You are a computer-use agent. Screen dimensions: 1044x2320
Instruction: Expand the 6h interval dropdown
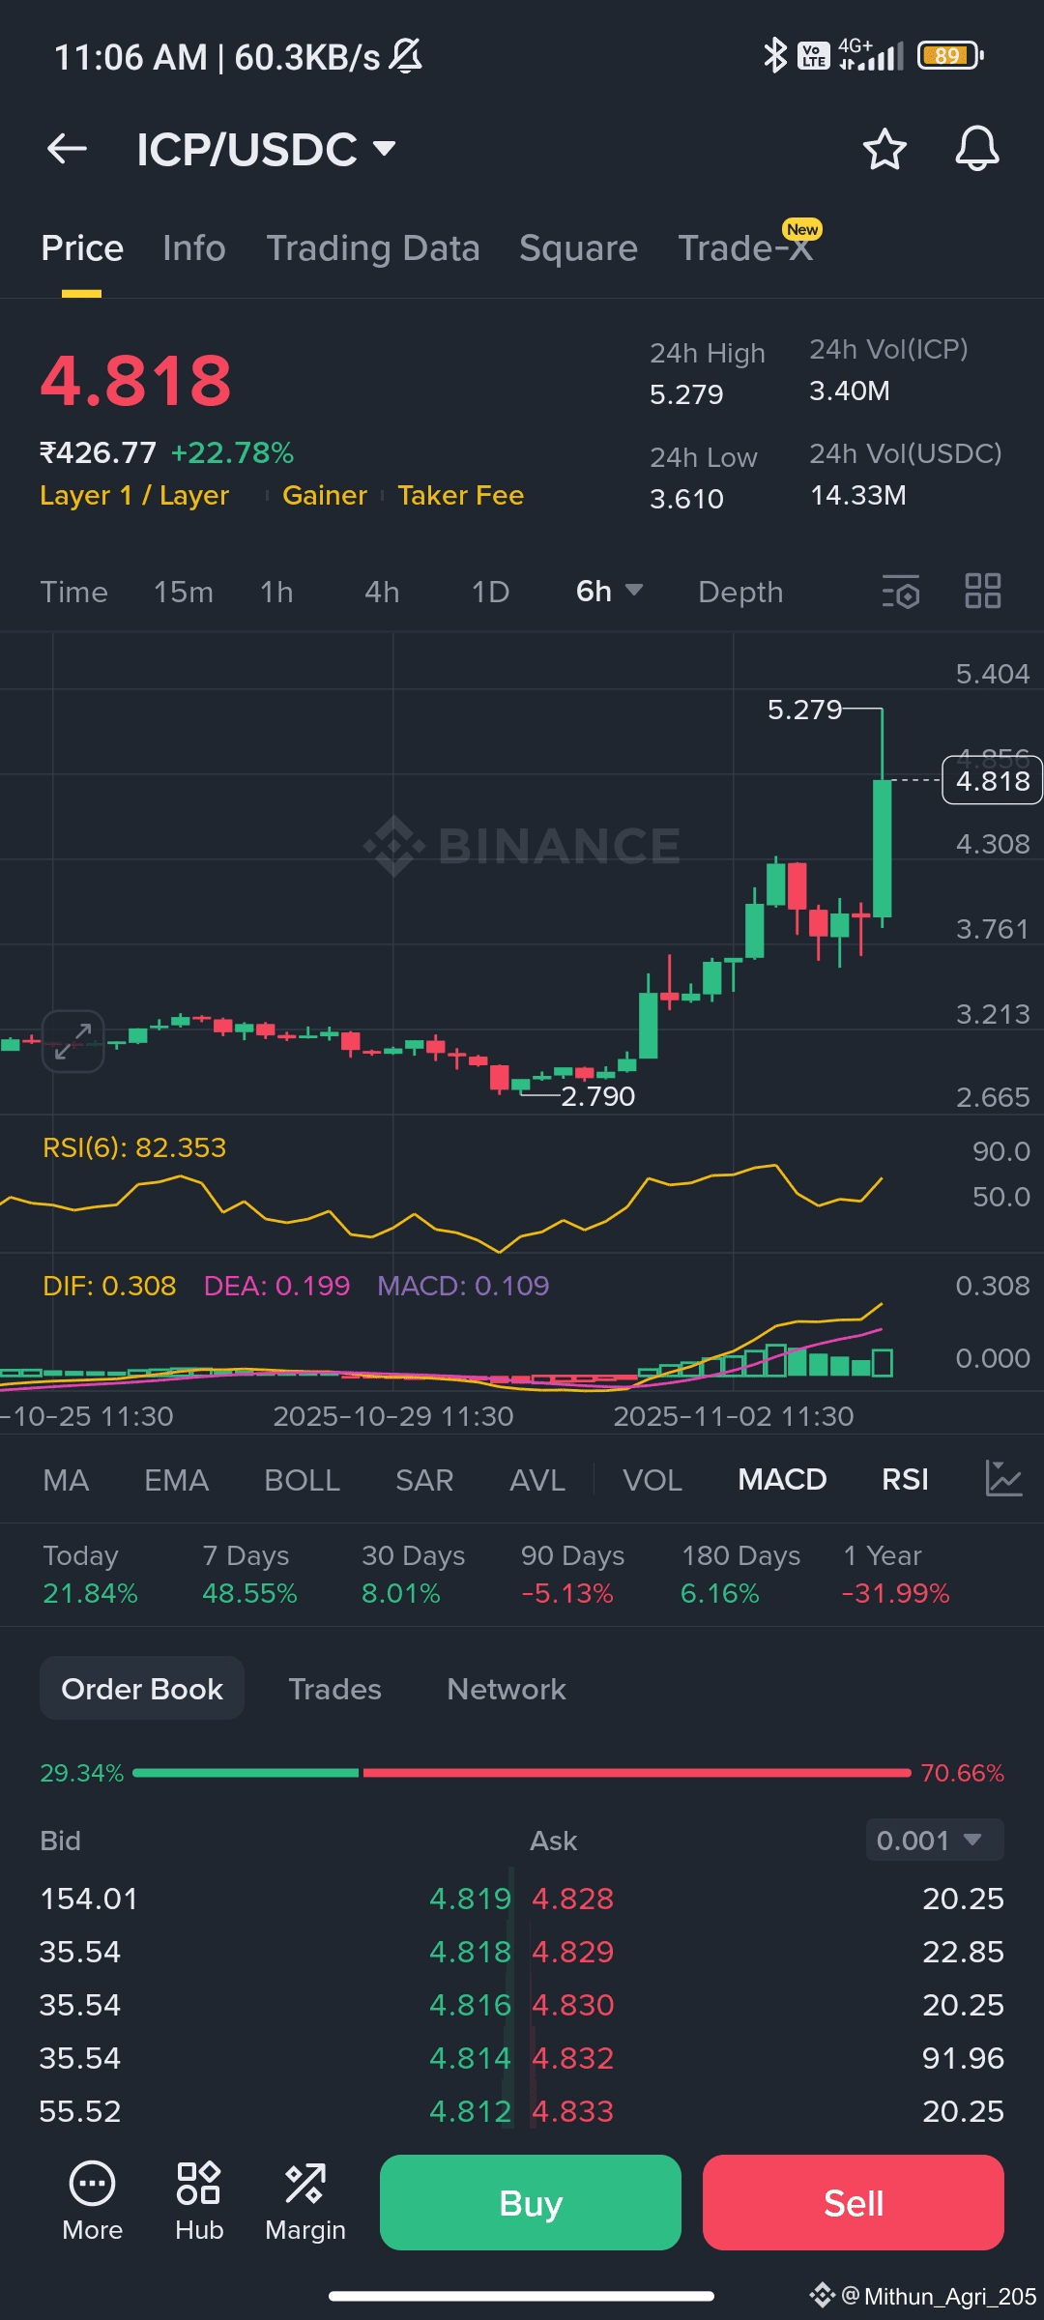(609, 591)
